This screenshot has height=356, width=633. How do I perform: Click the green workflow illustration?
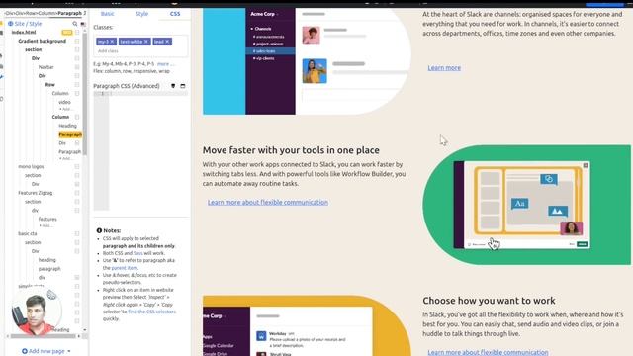coord(526,205)
